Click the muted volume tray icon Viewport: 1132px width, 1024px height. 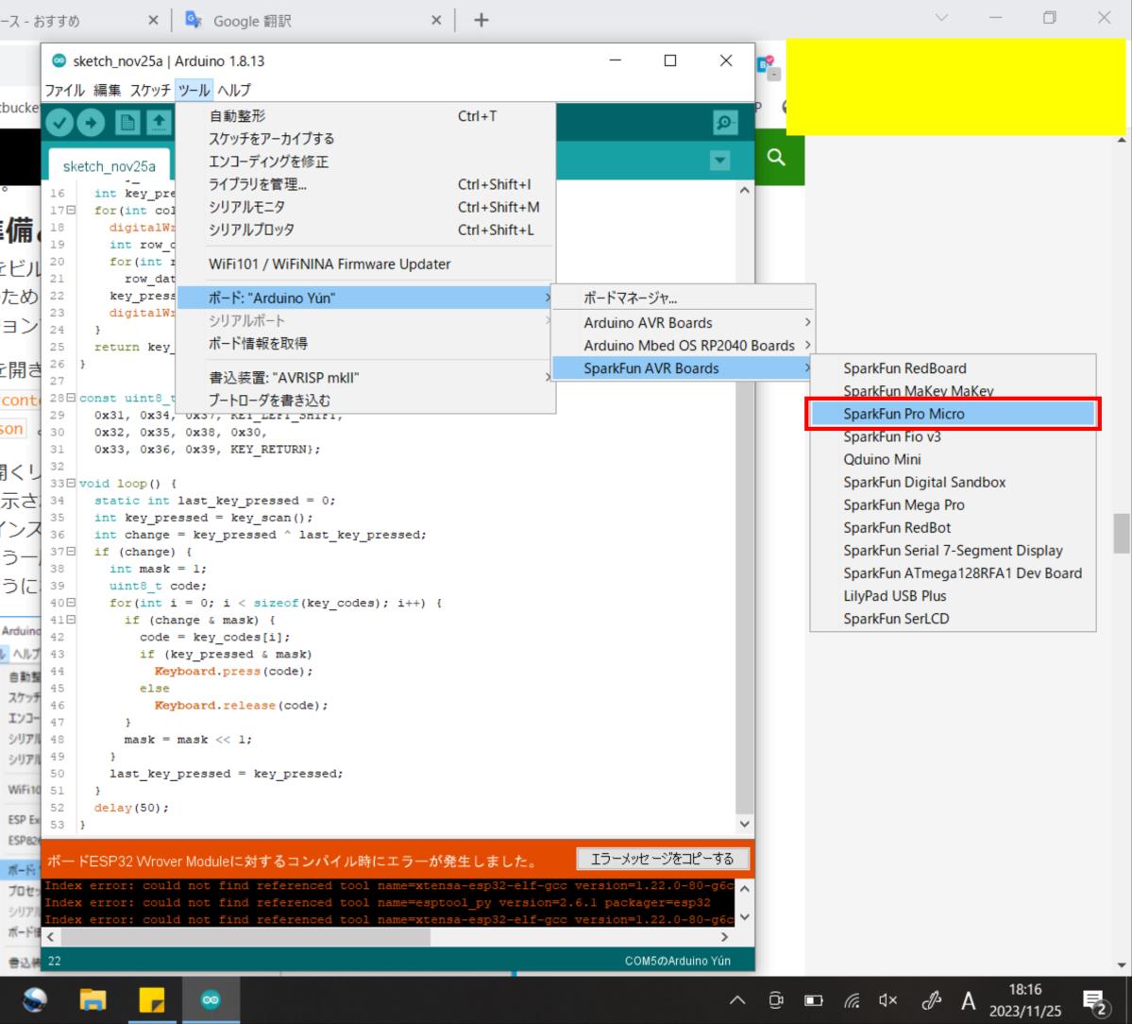click(x=888, y=1000)
